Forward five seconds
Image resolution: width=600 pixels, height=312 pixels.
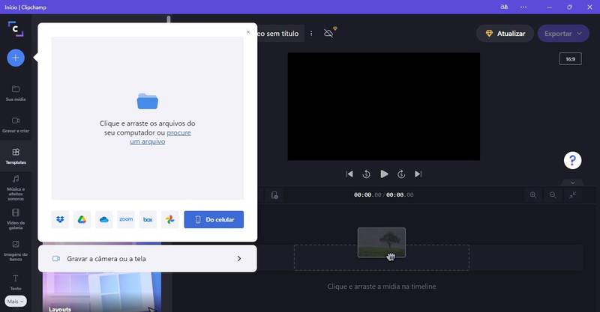coord(401,174)
